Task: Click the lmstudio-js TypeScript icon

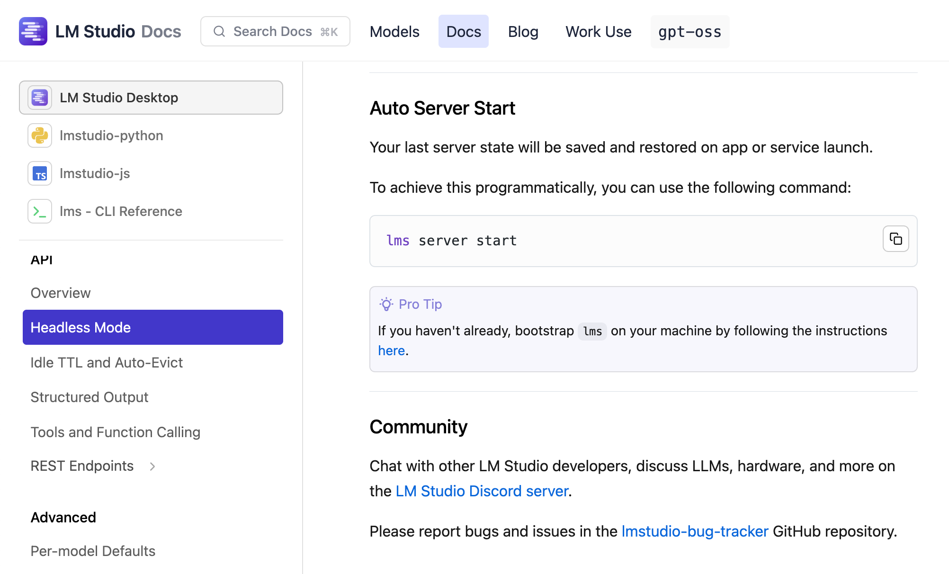Action: 40,173
